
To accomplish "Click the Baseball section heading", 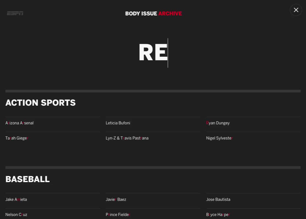I will (x=28, y=179).
